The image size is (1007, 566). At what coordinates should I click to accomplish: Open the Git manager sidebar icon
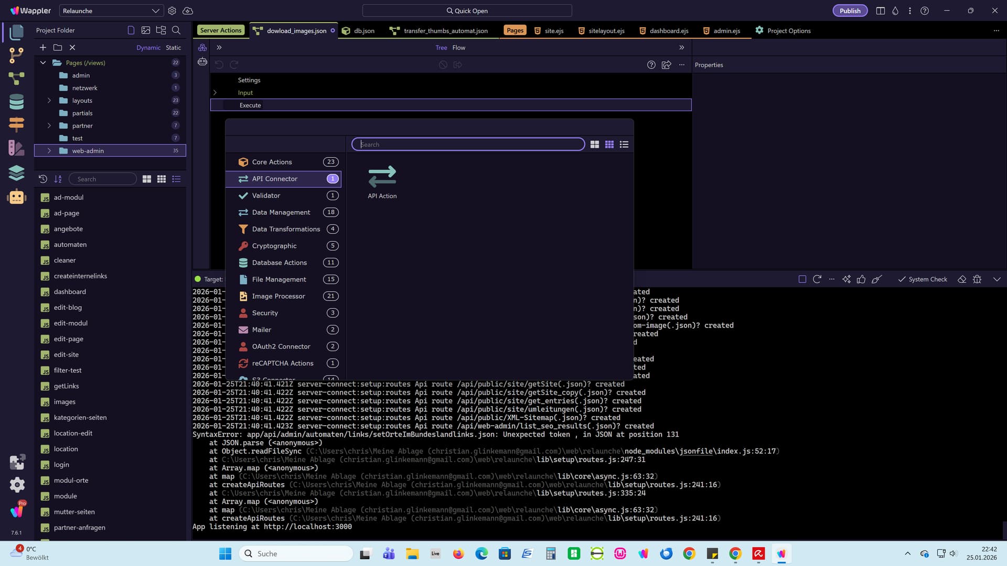tap(16, 55)
